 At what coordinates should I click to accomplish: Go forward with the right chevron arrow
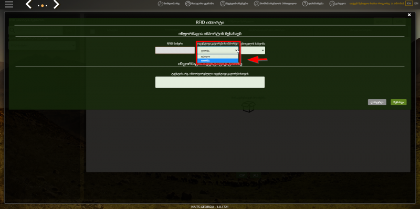(x=56, y=4)
